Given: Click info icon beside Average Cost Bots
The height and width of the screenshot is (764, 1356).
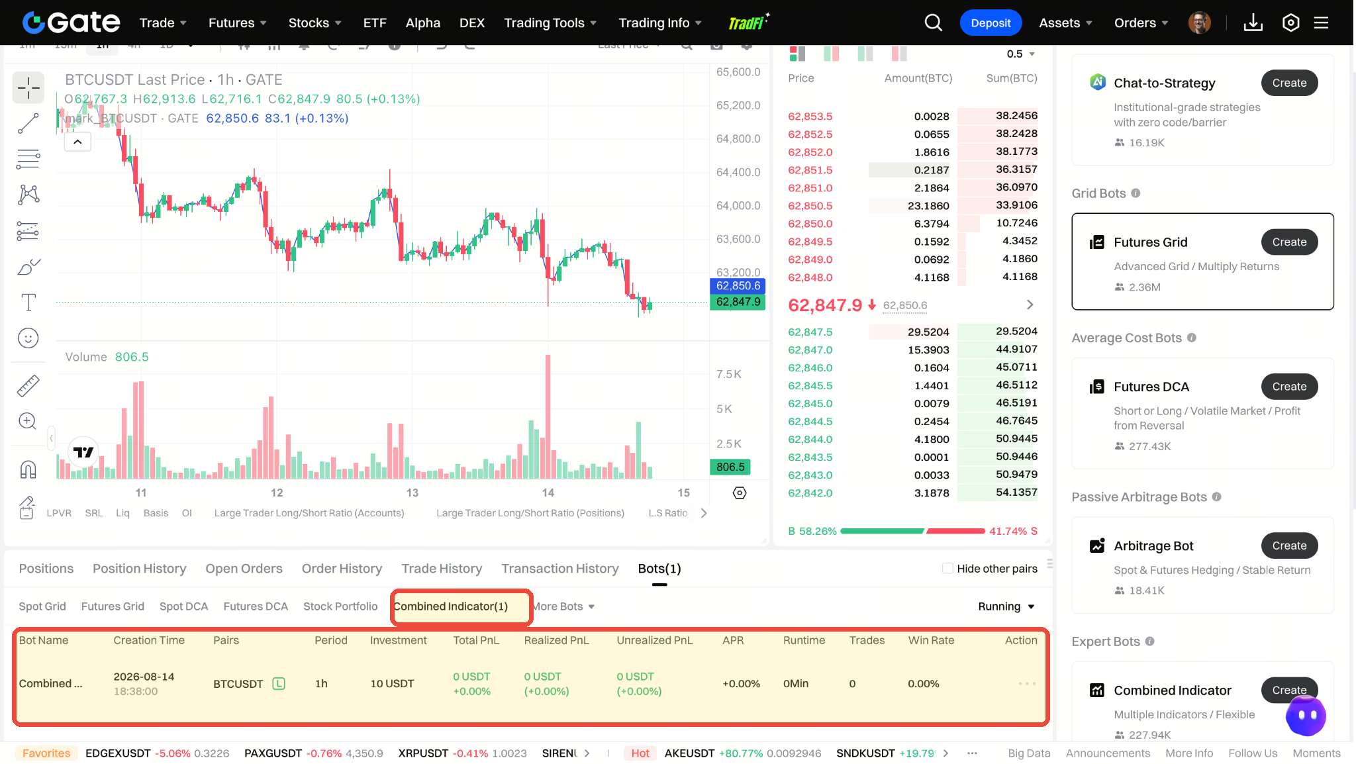Looking at the screenshot, I should [1191, 338].
